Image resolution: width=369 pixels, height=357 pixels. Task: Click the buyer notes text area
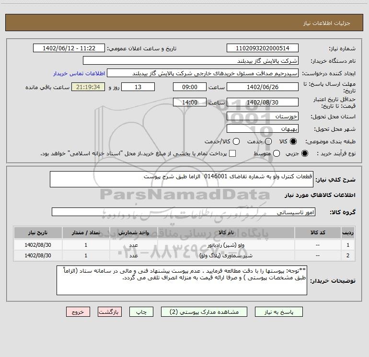click(x=182, y=280)
